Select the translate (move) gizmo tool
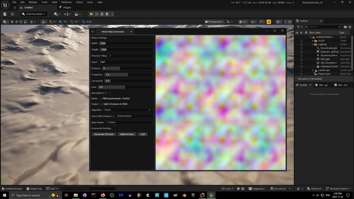 pyautogui.click(x=17, y=22)
